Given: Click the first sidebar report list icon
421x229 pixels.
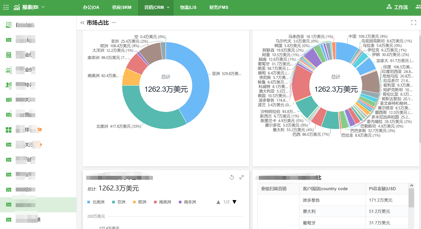Looking at the screenshot, I should 8,25.
